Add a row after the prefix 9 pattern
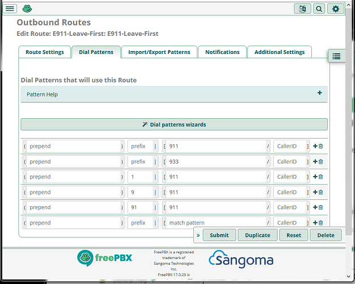Screen dimensions: 355x284 point(315,193)
